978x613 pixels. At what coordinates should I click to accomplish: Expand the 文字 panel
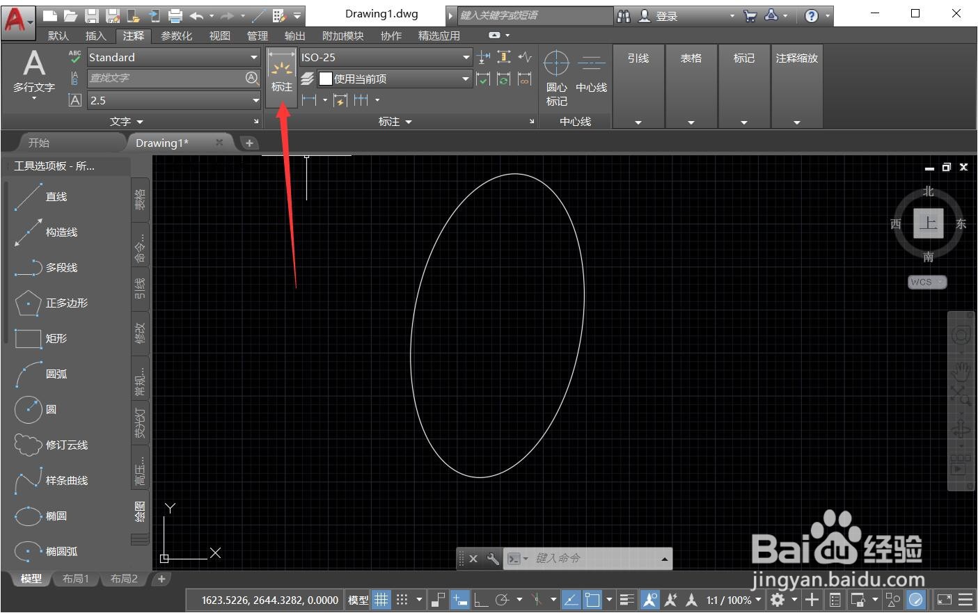tap(127, 122)
